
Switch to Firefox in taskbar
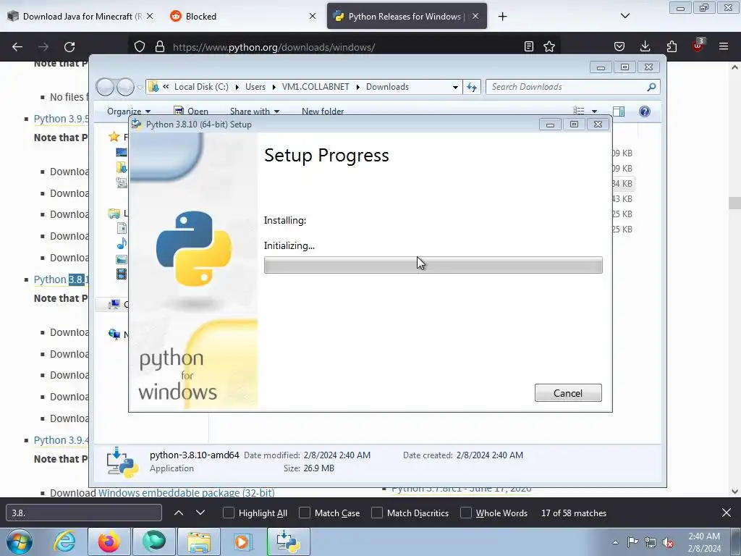pyautogui.click(x=109, y=542)
